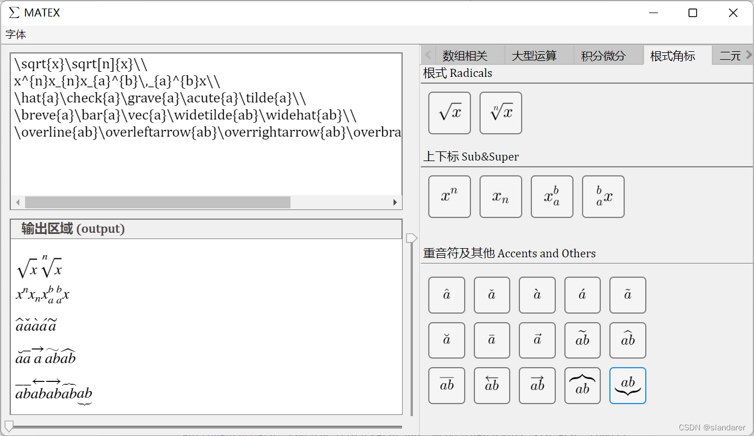Image resolution: width=754 pixels, height=436 pixels.
Task: Insert breve accent on a
Action: pos(446,340)
